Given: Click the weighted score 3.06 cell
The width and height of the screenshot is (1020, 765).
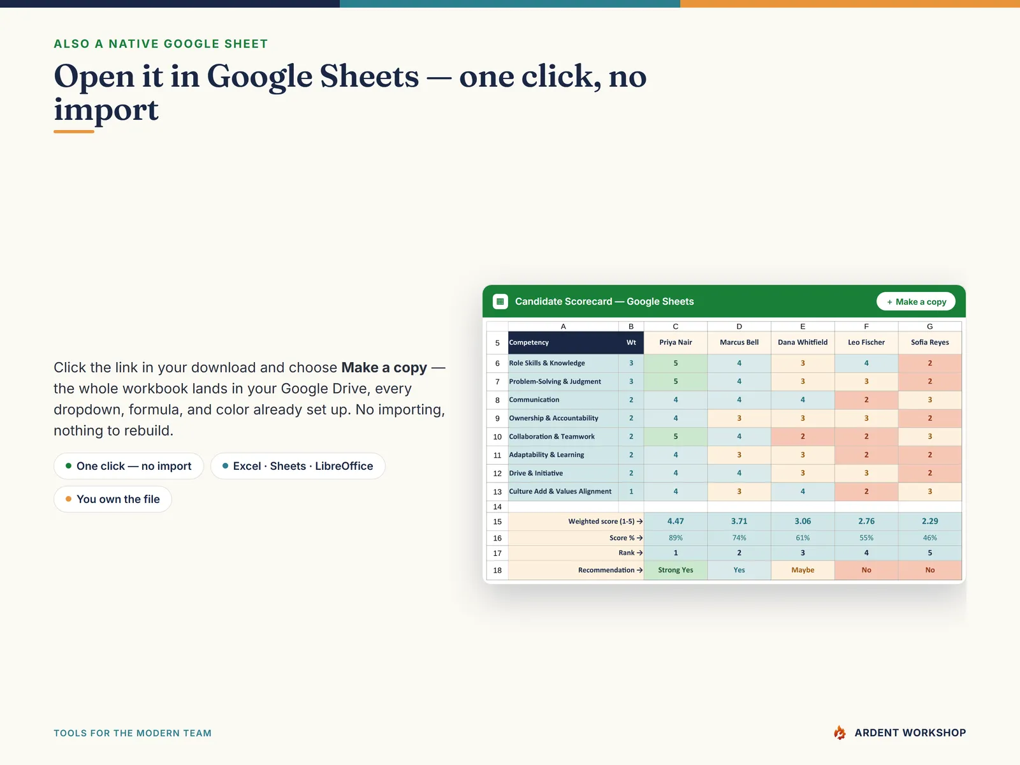Looking at the screenshot, I should tap(803, 521).
